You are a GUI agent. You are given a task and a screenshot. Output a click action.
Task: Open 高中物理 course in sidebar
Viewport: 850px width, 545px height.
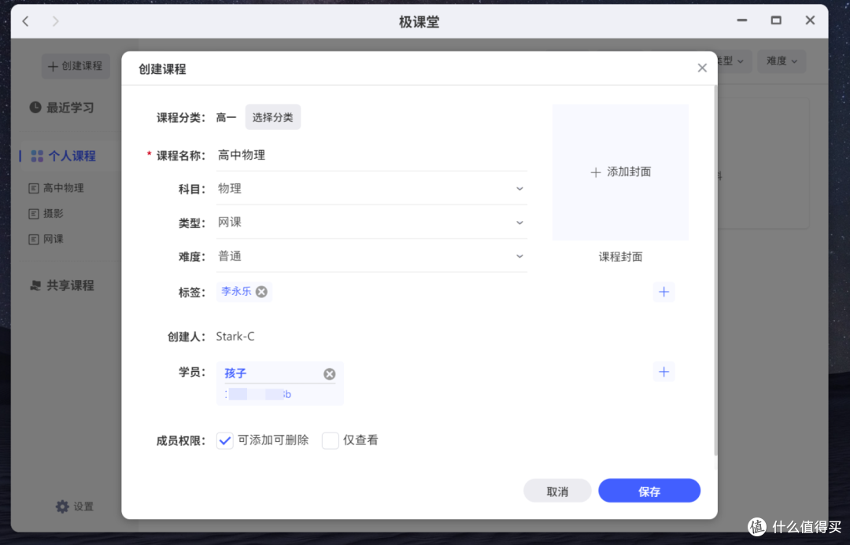point(57,188)
